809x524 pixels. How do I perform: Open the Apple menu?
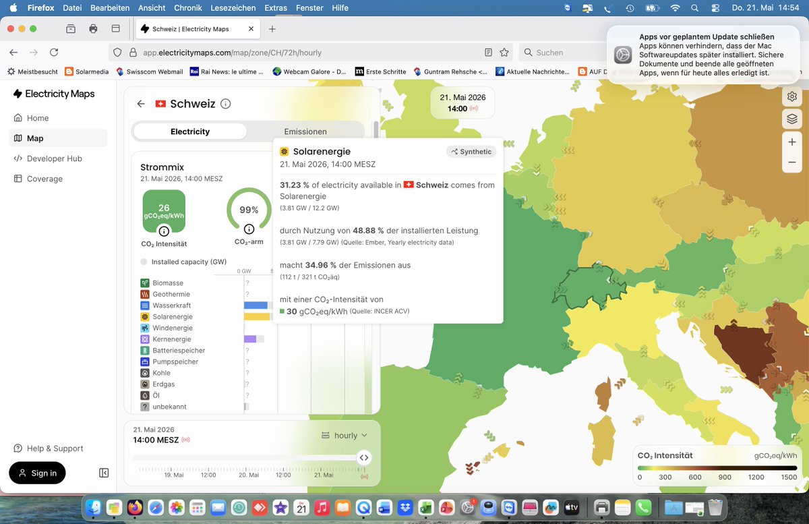[13, 8]
